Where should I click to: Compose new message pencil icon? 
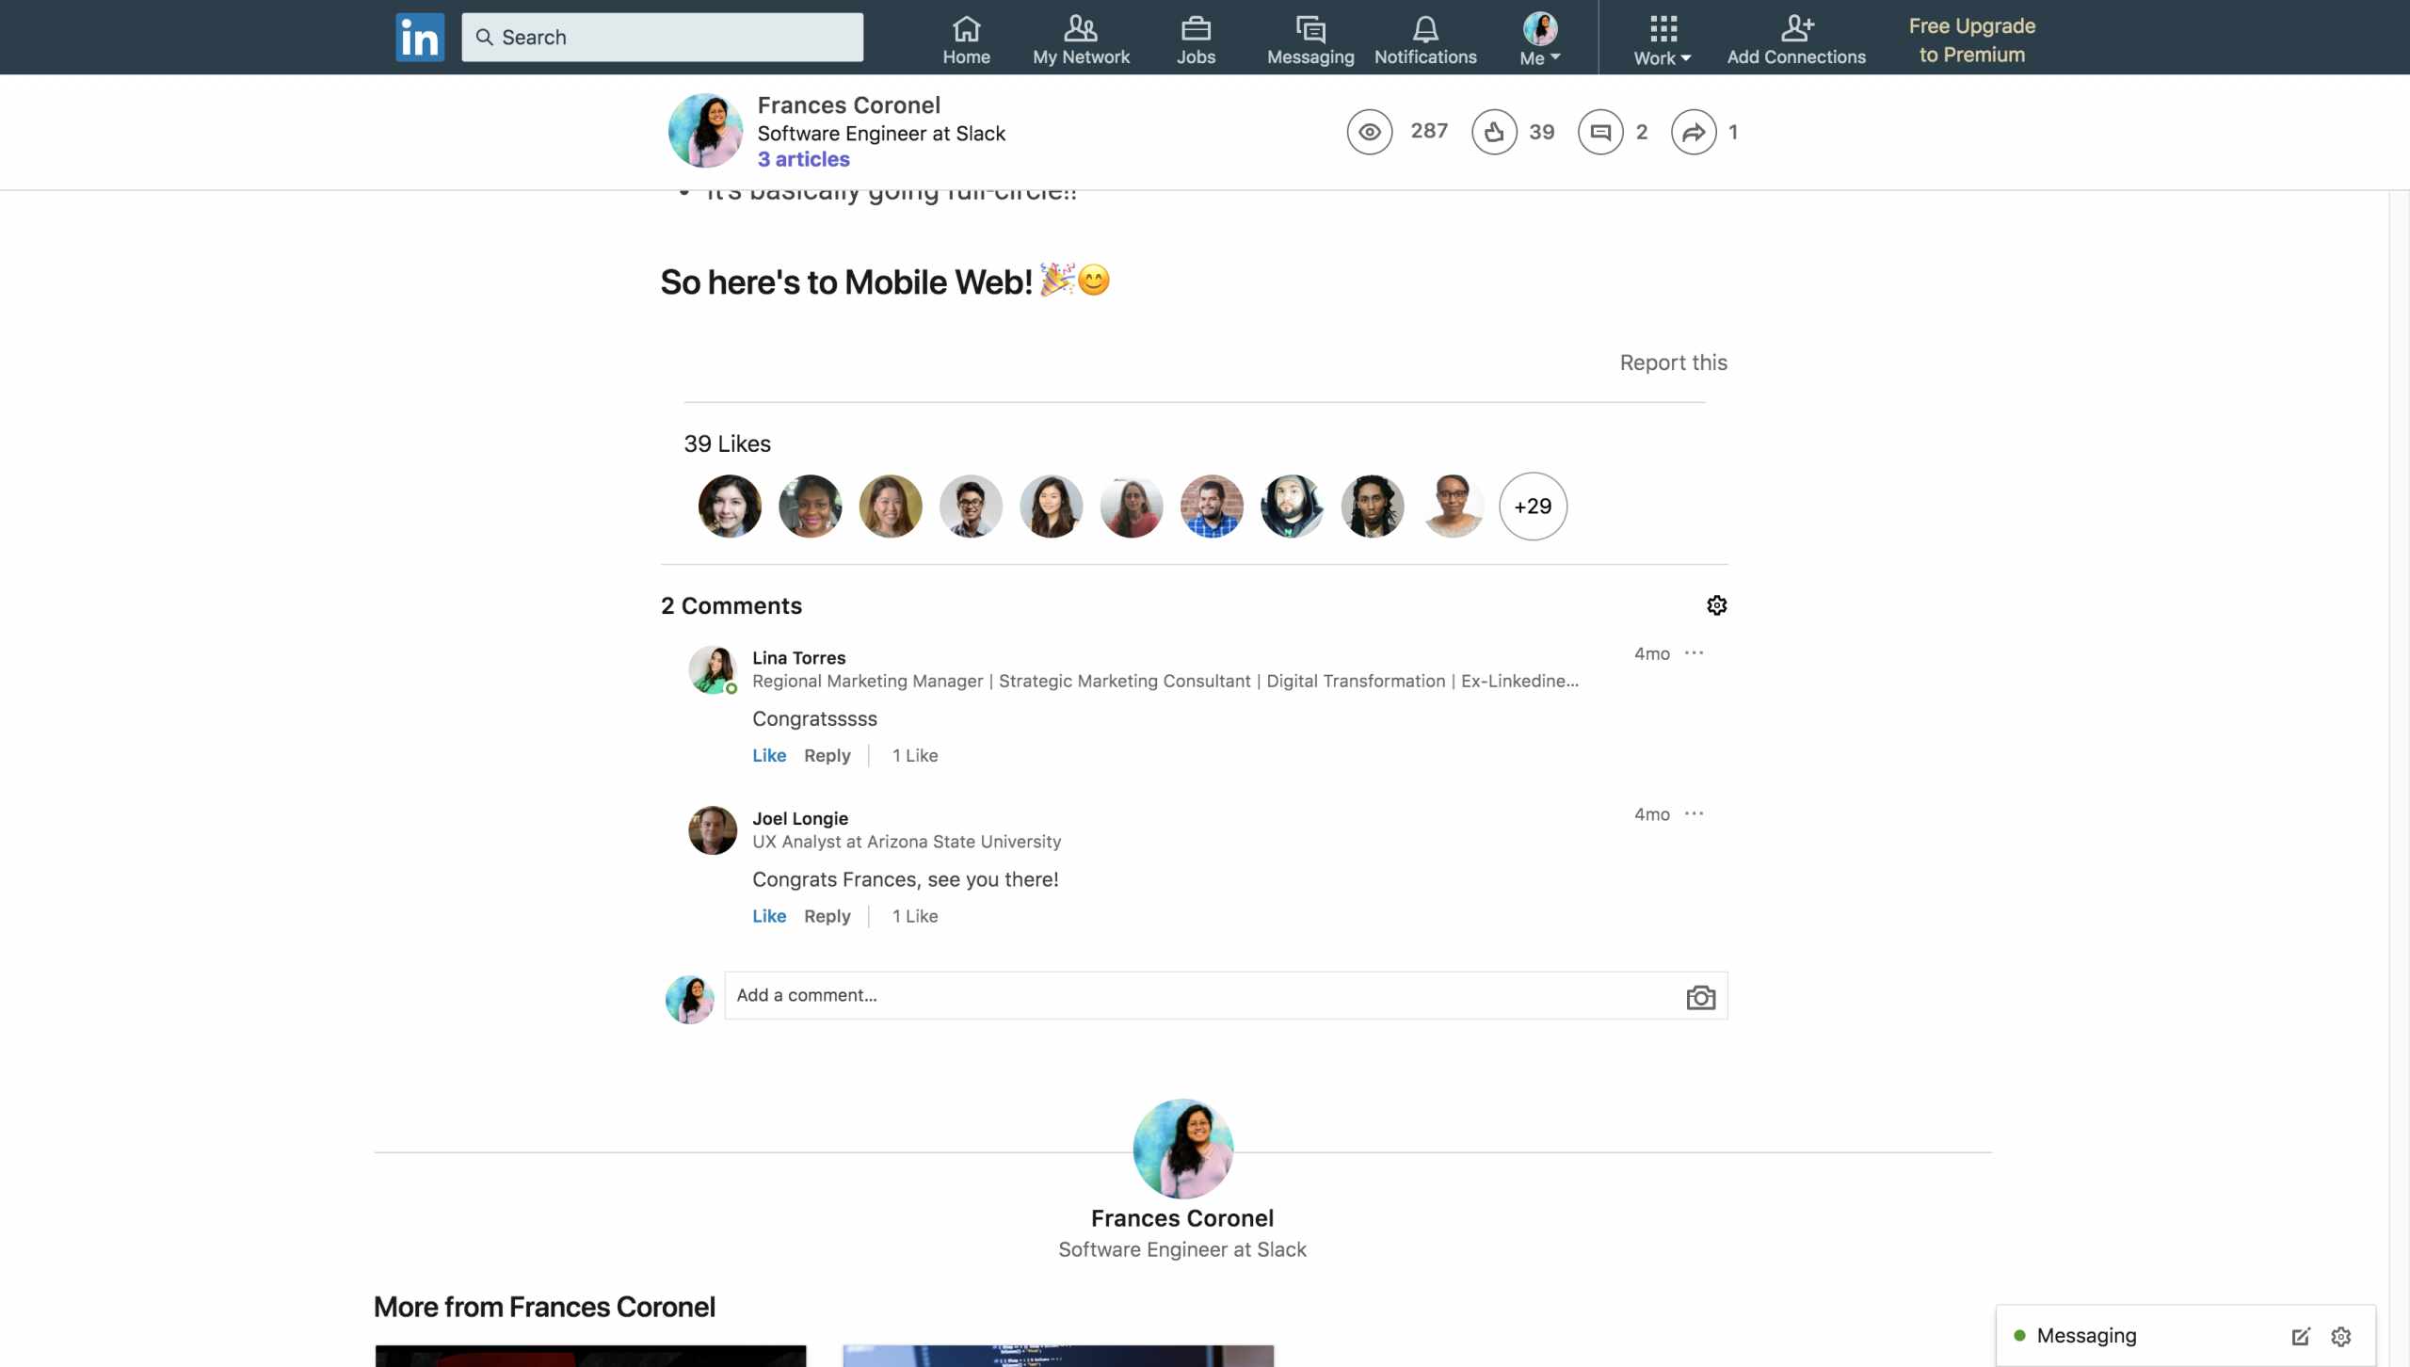pos(2301,1336)
